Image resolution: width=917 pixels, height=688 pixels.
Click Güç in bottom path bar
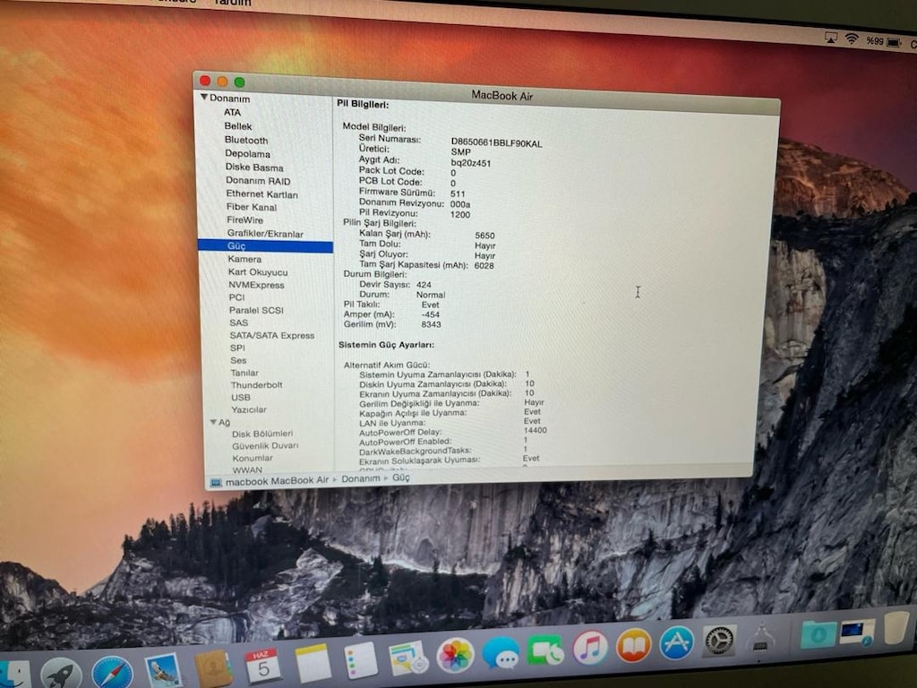[x=400, y=477]
